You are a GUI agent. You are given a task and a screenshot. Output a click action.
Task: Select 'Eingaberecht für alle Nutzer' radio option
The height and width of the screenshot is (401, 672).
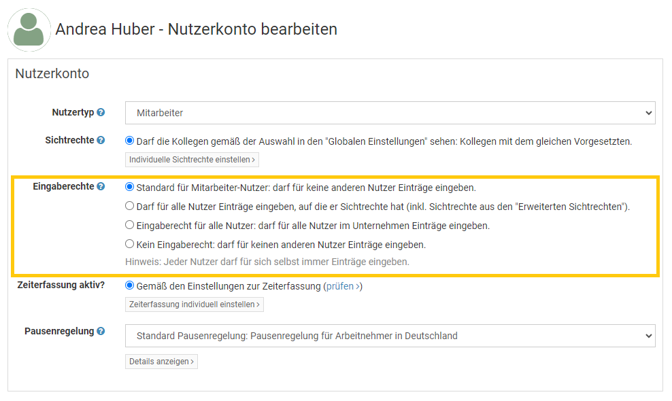pyautogui.click(x=130, y=225)
